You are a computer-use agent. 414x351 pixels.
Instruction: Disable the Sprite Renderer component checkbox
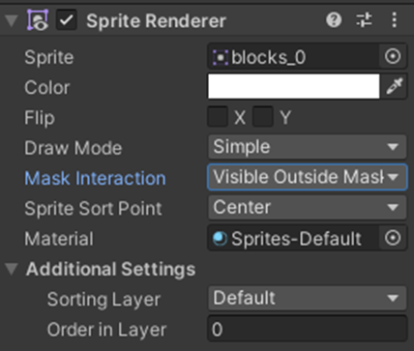(67, 20)
